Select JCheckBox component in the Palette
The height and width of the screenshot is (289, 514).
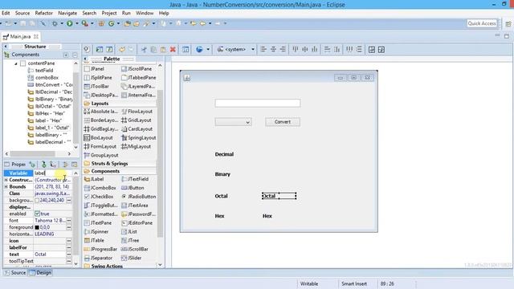(99, 197)
